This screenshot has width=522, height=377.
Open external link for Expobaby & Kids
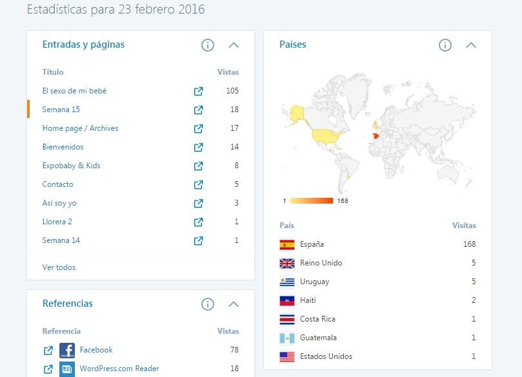click(199, 166)
